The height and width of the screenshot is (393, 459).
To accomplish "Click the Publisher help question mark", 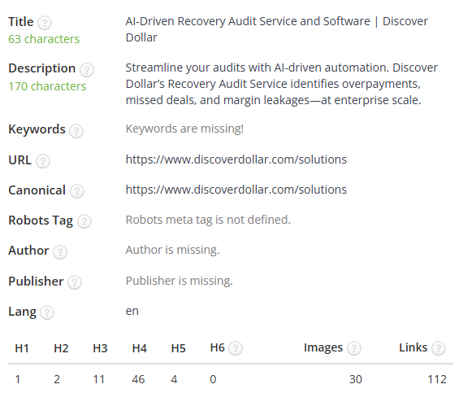I will coord(75,282).
